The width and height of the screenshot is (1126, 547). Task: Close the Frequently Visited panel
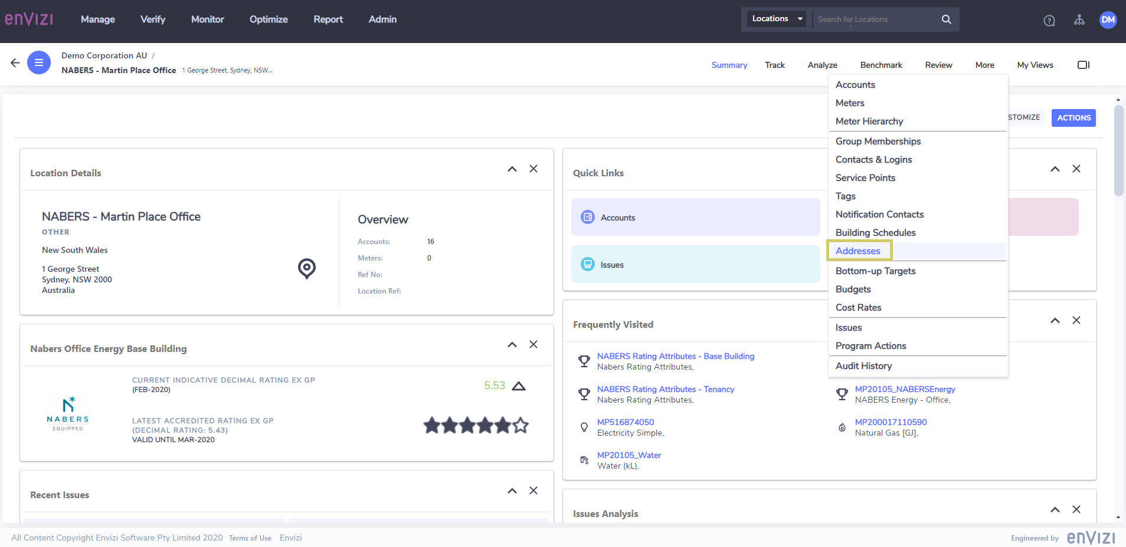point(1076,320)
